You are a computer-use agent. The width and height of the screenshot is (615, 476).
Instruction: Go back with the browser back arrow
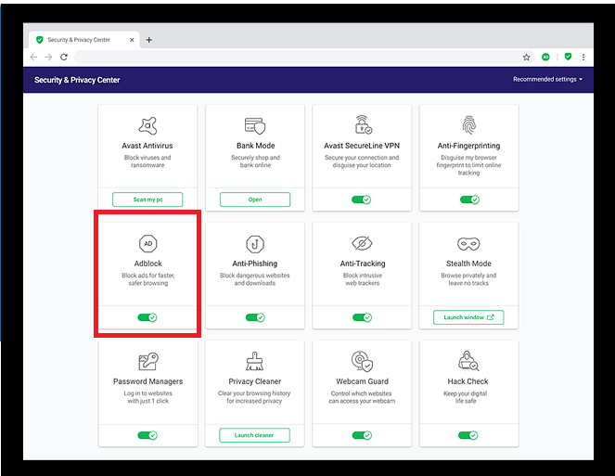(x=33, y=58)
